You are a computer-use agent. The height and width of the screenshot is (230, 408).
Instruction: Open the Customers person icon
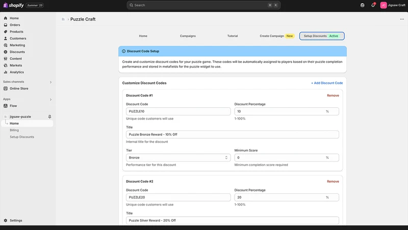6,38
